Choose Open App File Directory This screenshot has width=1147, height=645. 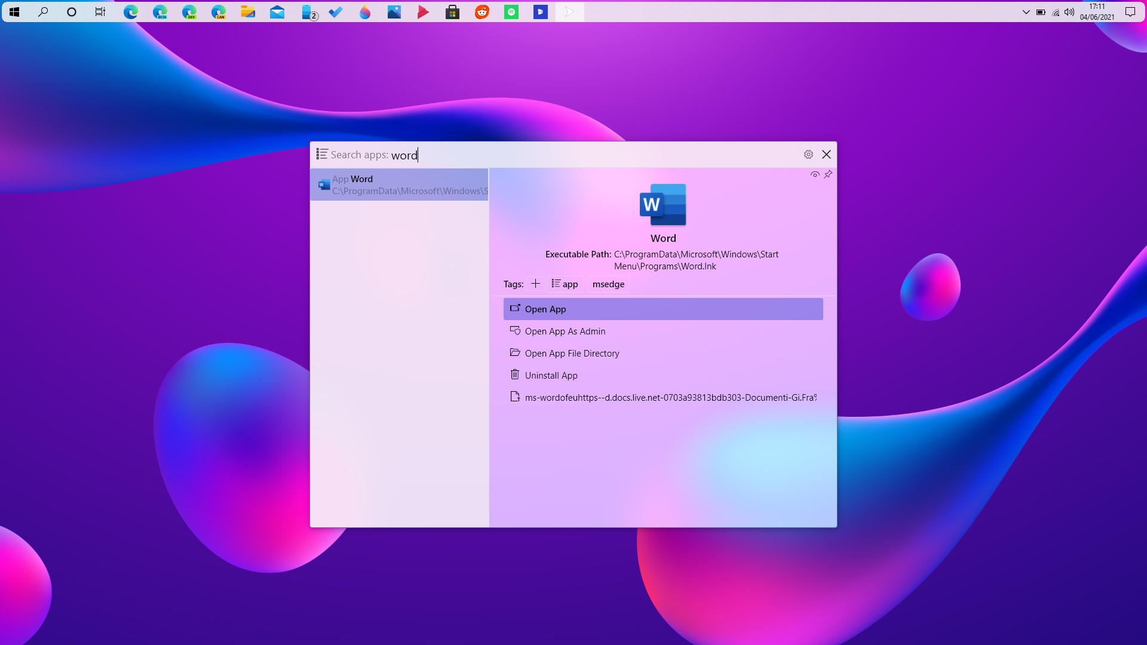pyautogui.click(x=663, y=354)
